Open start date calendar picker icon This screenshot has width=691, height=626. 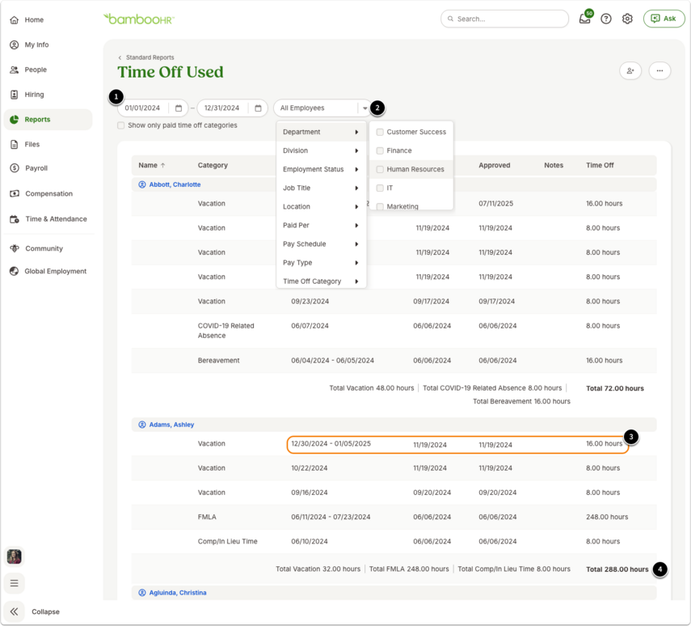click(179, 108)
